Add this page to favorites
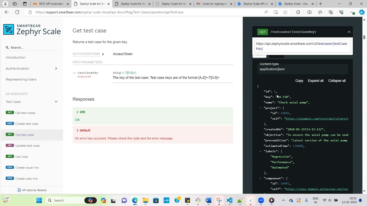367x206 pixels. tap(285, 12)
